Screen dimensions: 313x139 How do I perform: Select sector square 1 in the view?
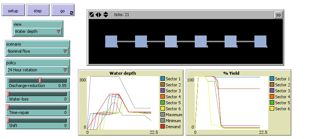(111, 41)
